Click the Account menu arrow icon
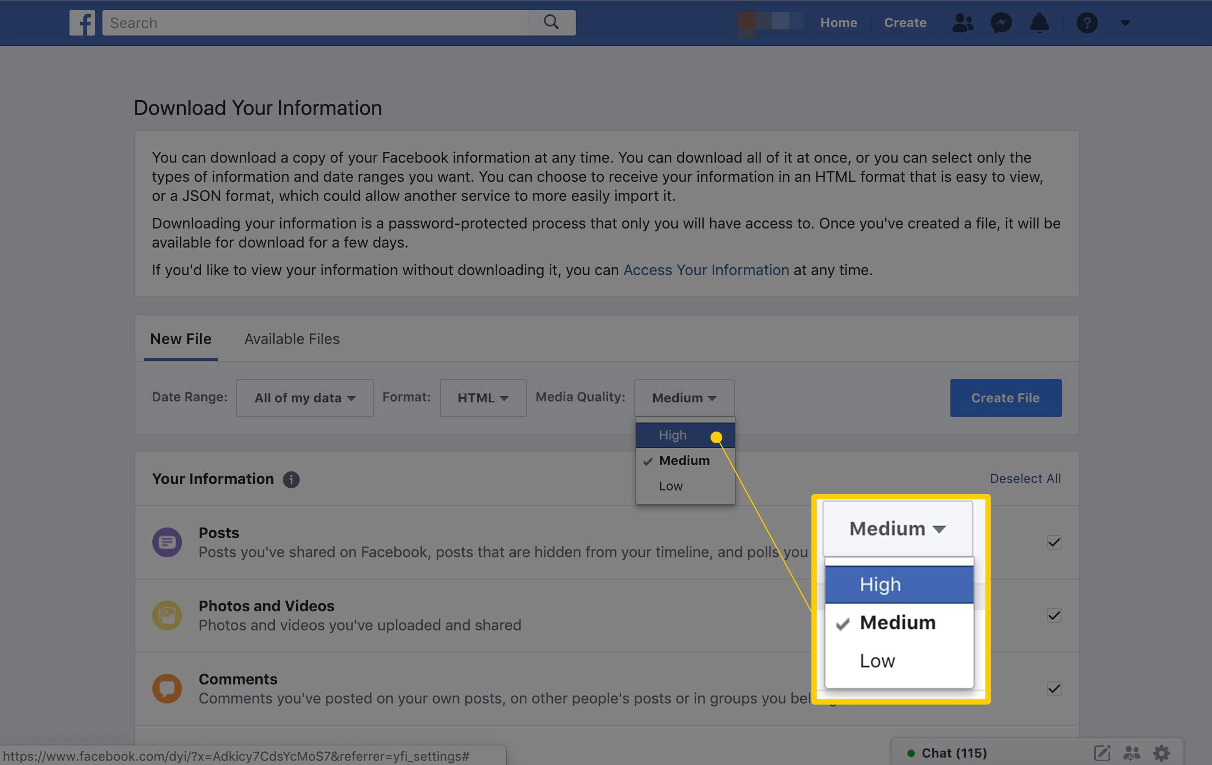The width and height of the screenshot is (1212, 765). tap(1126, 22)
